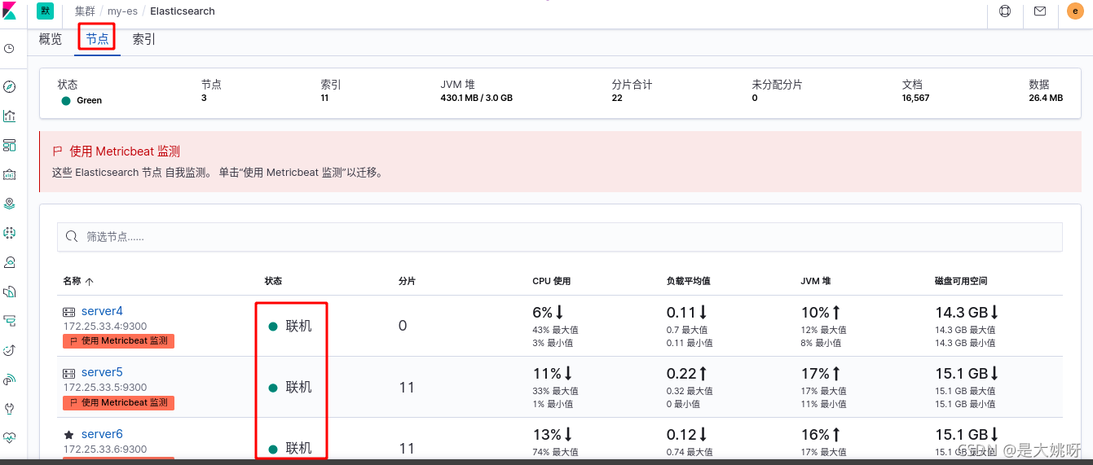
Task: Click the search icon in 筛选节点 box
Action: point(73,237)
